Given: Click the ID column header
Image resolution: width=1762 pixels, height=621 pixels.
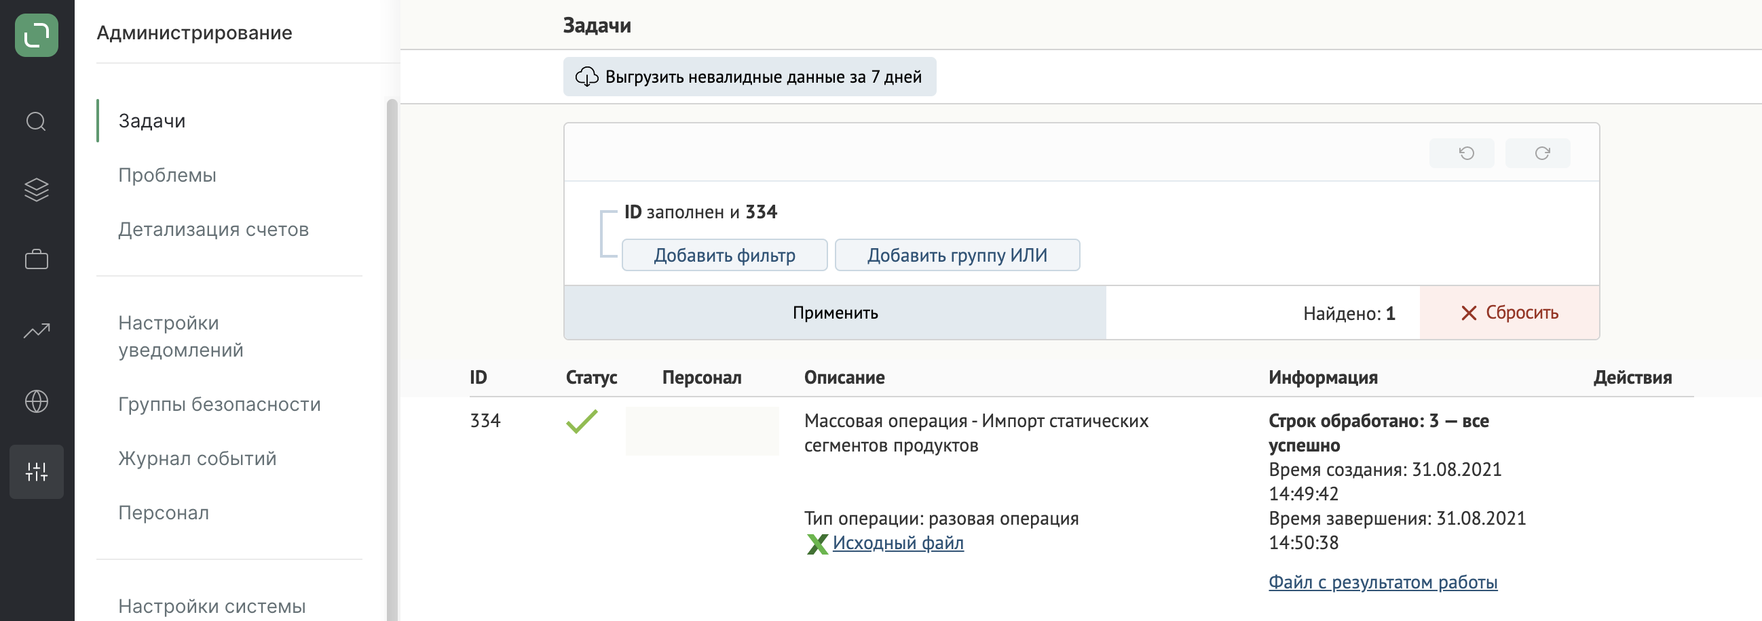Looking at the screenshot, I should [x=478, y=377].
